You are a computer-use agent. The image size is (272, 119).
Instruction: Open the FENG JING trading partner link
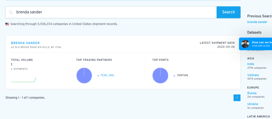tap(107, 75)
